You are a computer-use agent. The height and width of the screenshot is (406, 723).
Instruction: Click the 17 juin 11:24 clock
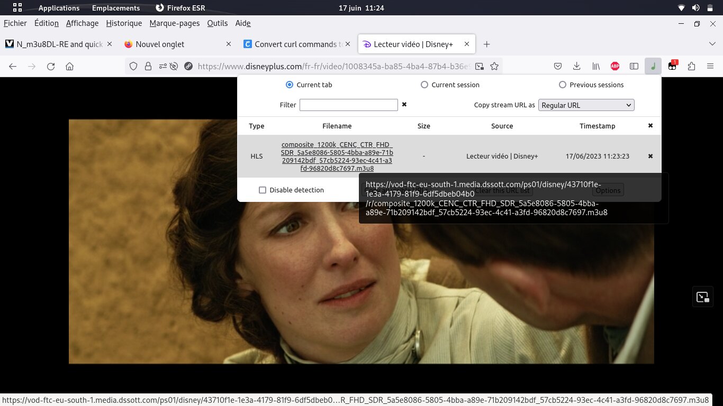point(361,8)
